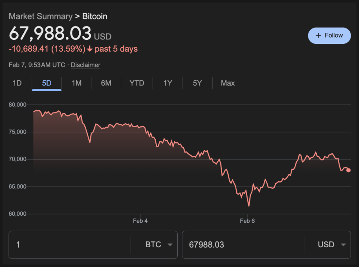Viewport: 359px width, 267px height.
Task: Click the USD amount field showing 67988.03
Action: click(242, 245)
